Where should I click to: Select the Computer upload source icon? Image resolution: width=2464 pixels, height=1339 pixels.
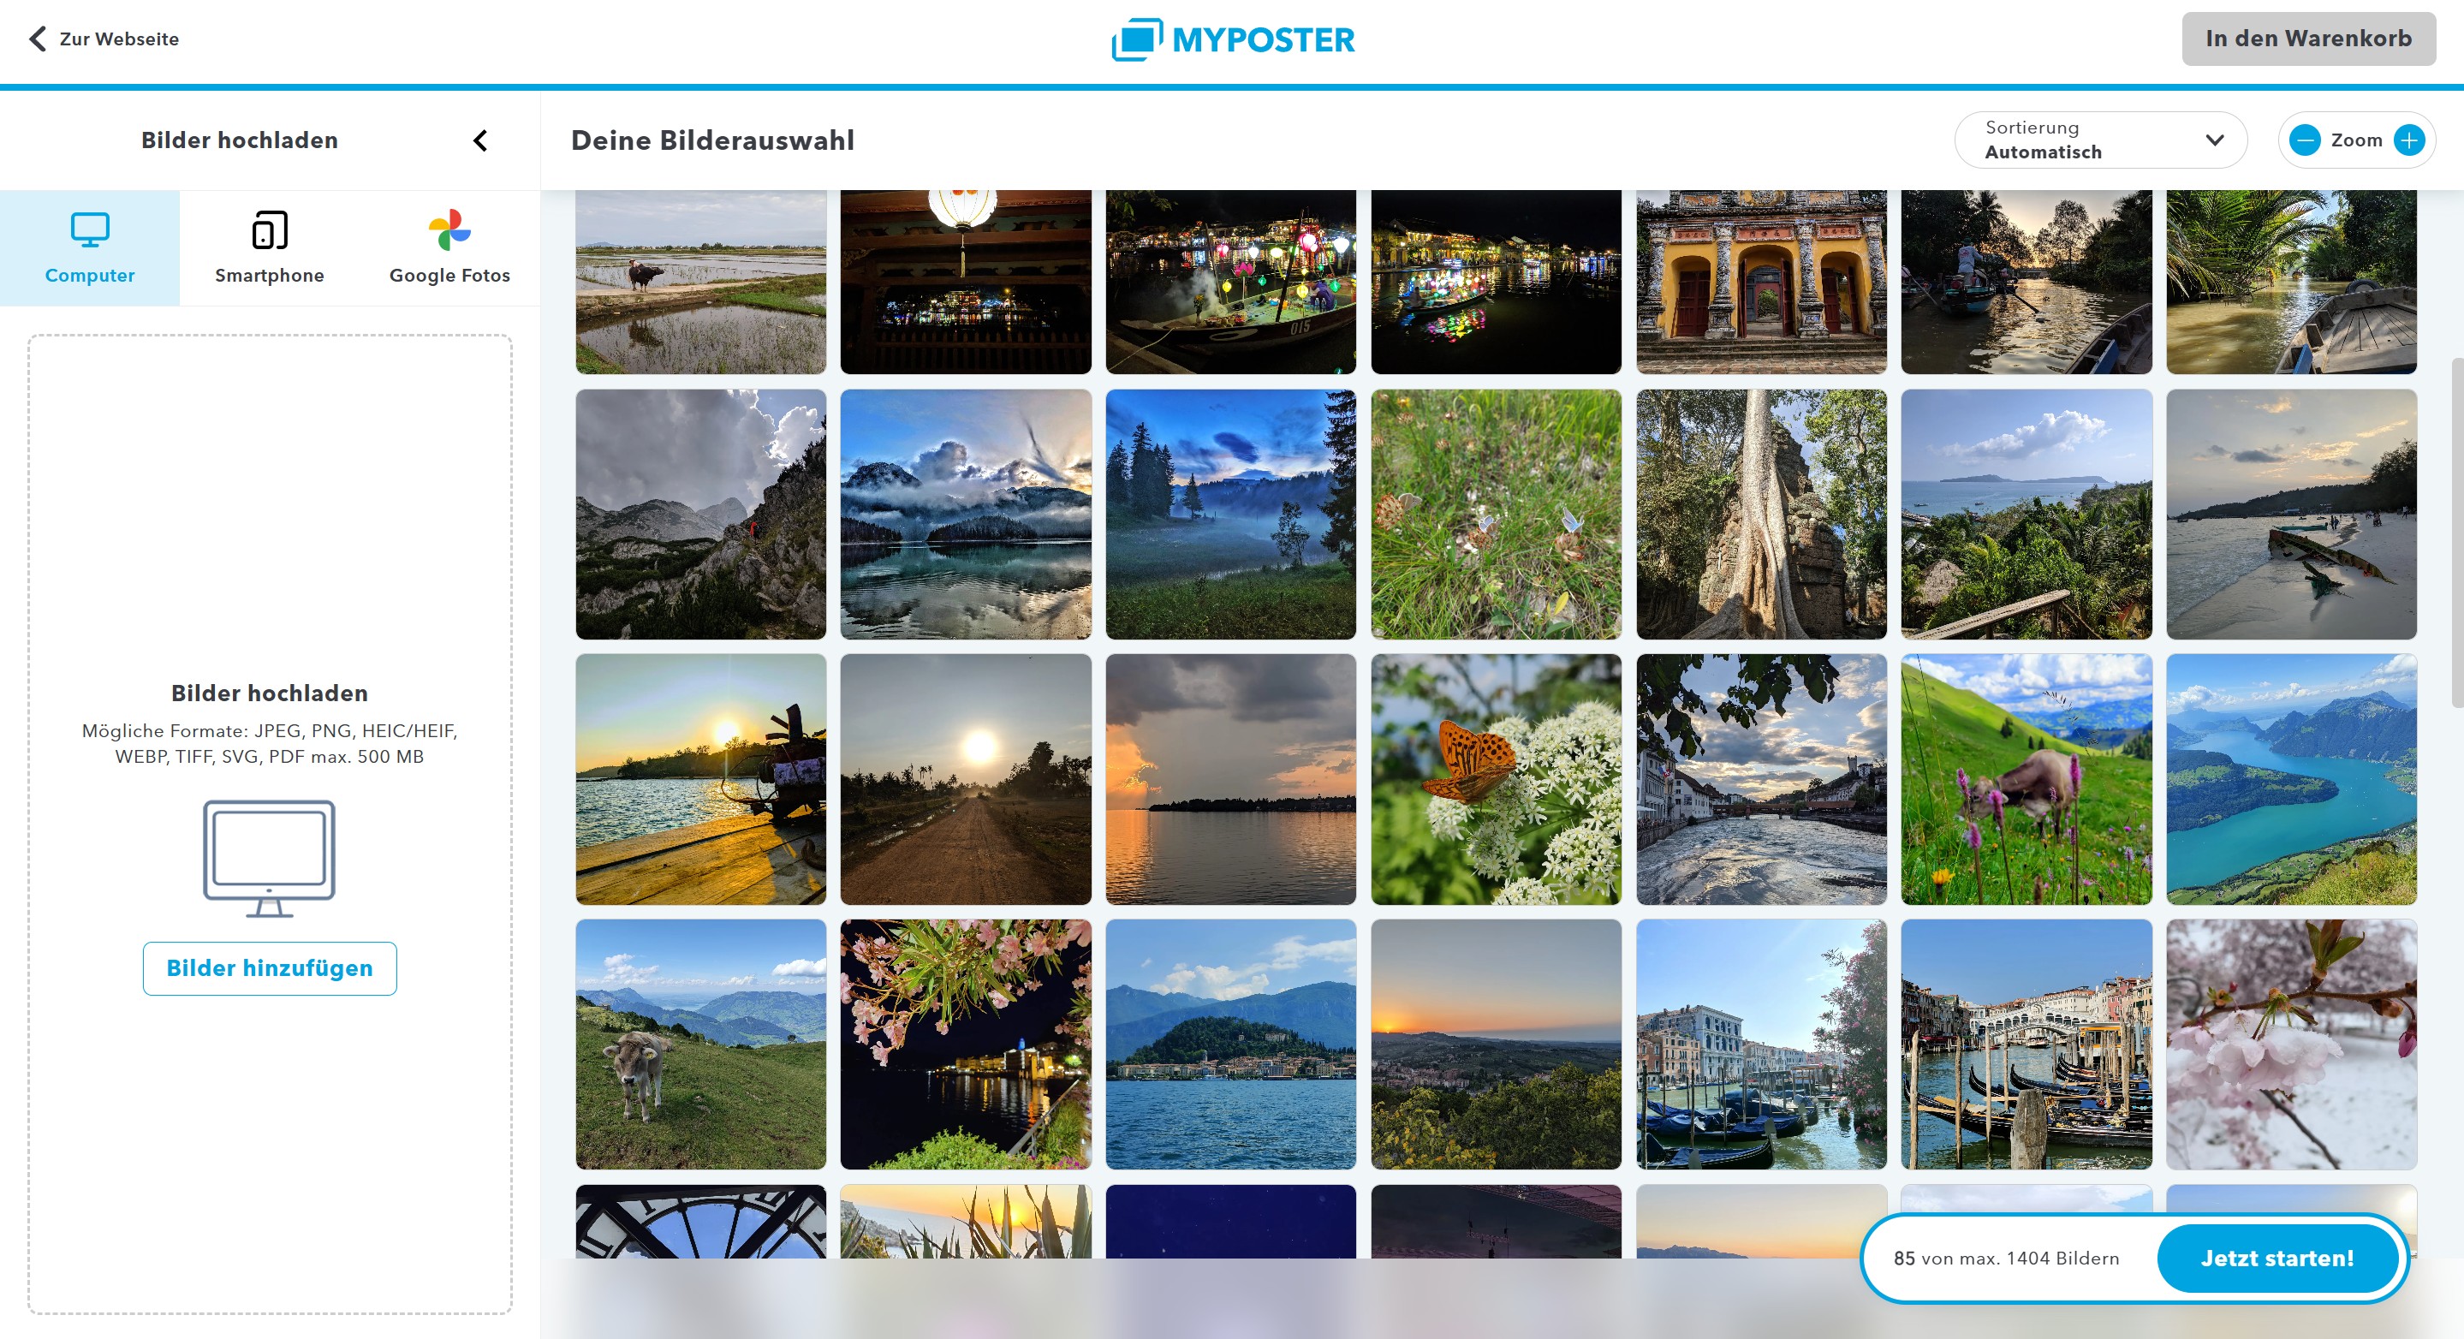coord(90,229)
